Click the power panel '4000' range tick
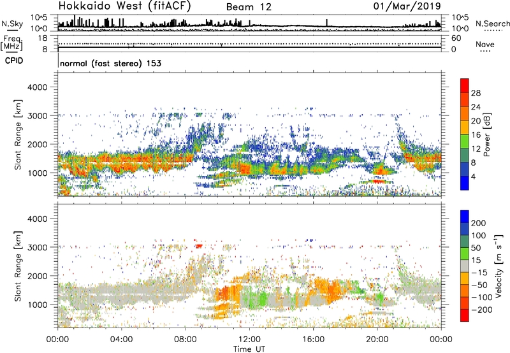The height and width of the screenshot is (353, 510). point(38,87)
